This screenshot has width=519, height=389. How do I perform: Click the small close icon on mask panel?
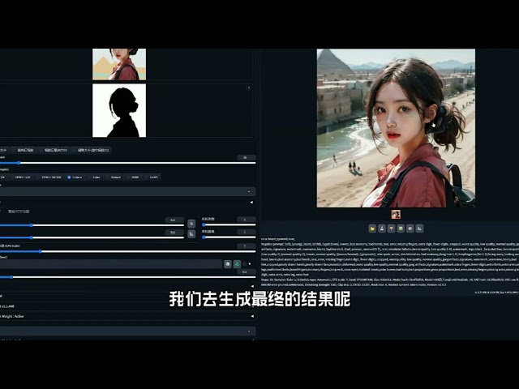[249, 88]
